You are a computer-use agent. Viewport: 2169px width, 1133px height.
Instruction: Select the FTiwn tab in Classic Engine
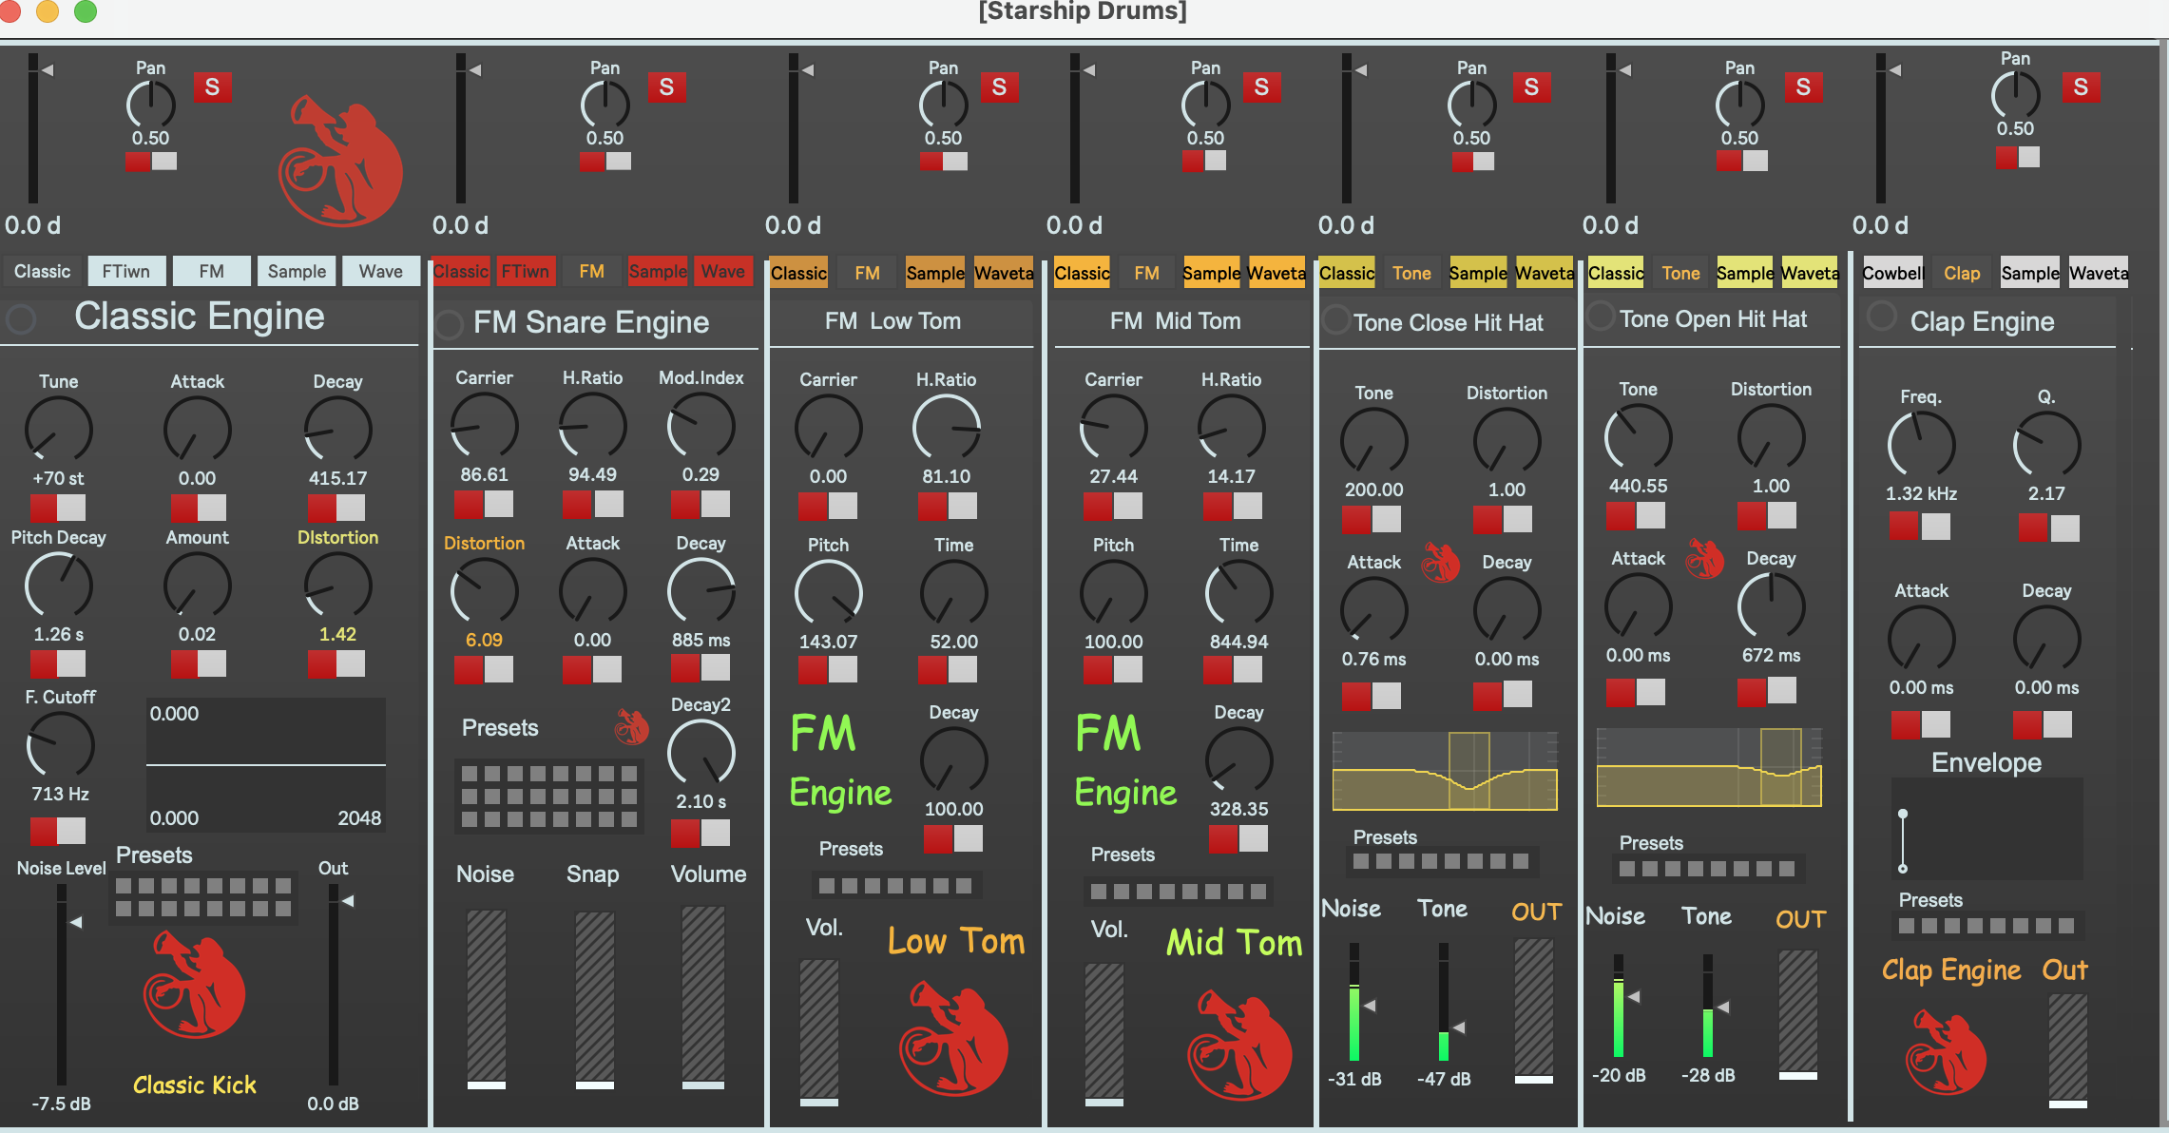(126, 271)
